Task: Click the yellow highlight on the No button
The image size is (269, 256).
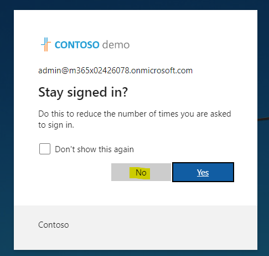Action: [x=140, y=173]
